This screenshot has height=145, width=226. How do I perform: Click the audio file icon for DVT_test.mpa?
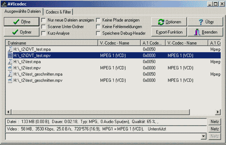[x=10, y=49]
